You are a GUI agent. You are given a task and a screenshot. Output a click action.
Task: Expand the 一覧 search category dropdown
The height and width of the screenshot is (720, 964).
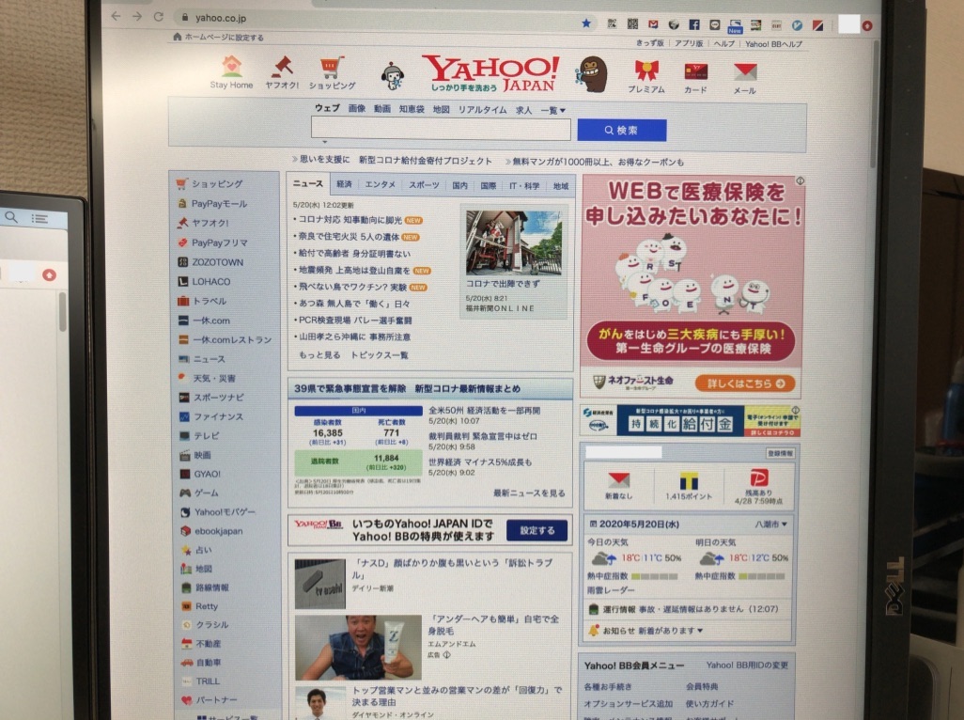(552, 110)
